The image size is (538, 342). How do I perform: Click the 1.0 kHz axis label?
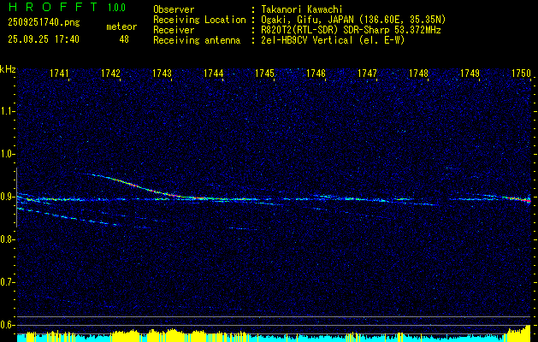(x=8, y=154)
